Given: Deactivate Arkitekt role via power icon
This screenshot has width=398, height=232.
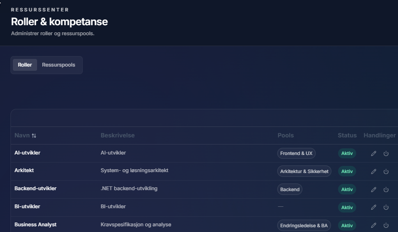Looking at the screenshot, I should (386, 171).
